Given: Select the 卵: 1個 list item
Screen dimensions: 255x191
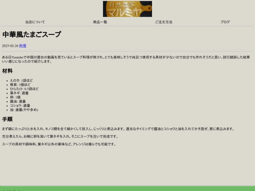Looking at the screenshot, I should (x=15, y=97).
